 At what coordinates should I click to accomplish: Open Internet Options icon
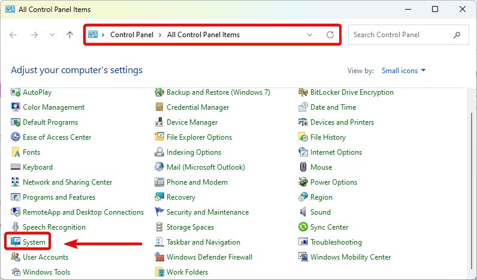click(x=303, y=152)
